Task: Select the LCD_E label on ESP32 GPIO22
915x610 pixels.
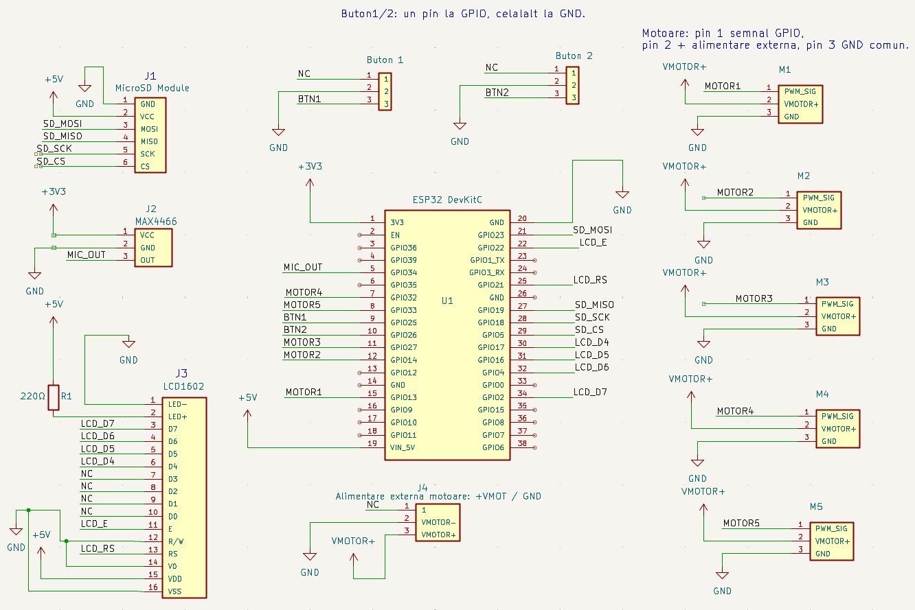Action: (x=594, y=242)
